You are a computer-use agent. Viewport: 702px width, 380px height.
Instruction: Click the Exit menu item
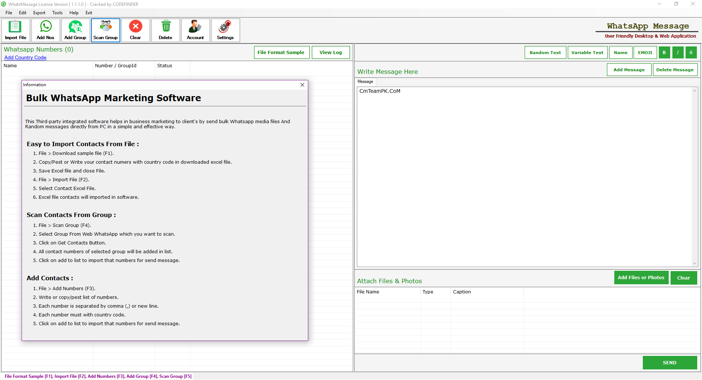pyautogui.click(x=89, y=13)
